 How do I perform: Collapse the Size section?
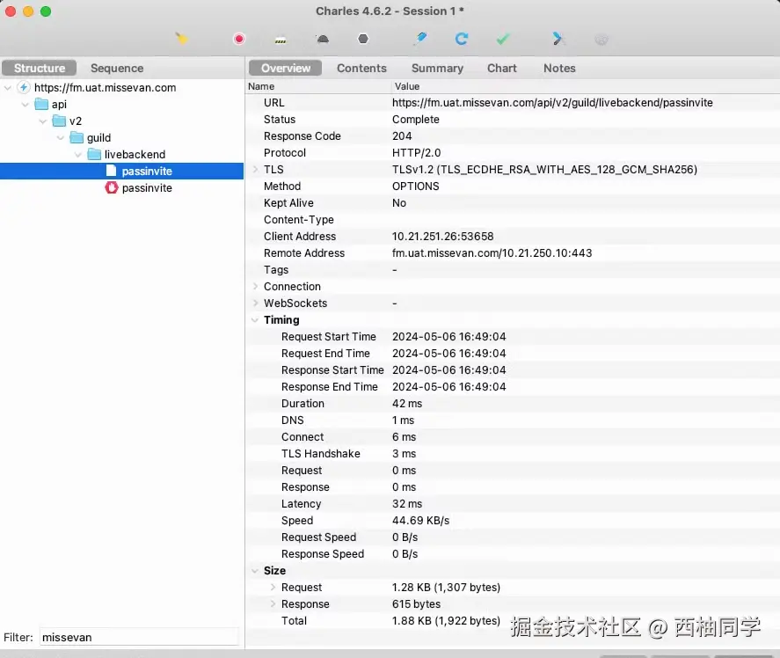click(x=255, y=570)
